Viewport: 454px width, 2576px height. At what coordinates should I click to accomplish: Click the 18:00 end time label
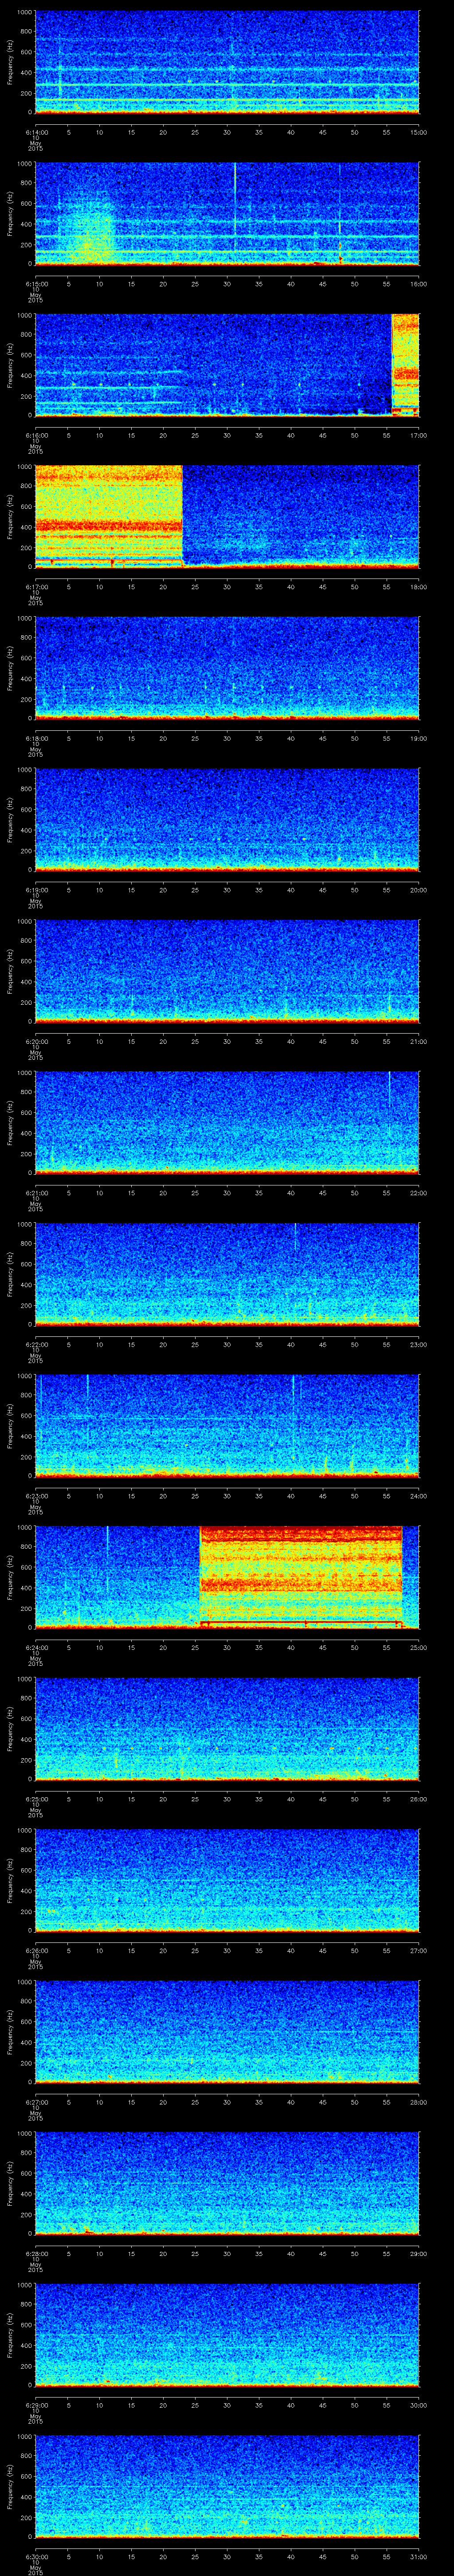[x=419, y=587]
